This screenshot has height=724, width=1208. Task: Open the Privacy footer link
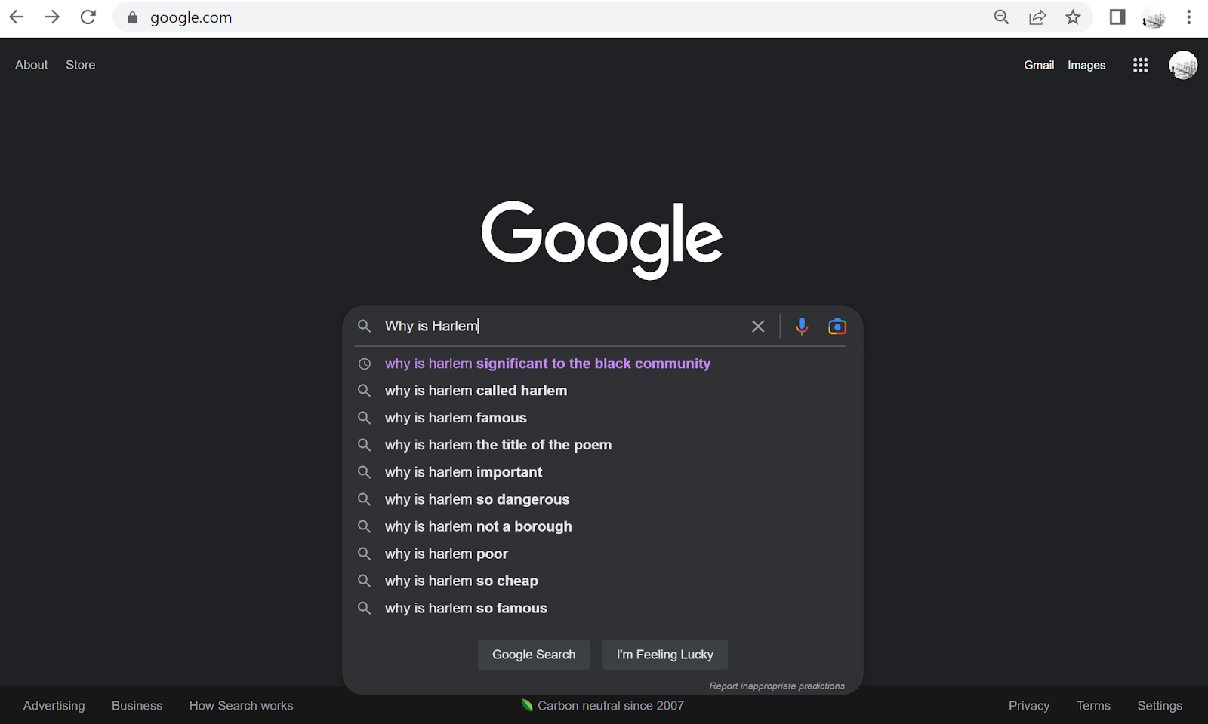[1029, 706]
